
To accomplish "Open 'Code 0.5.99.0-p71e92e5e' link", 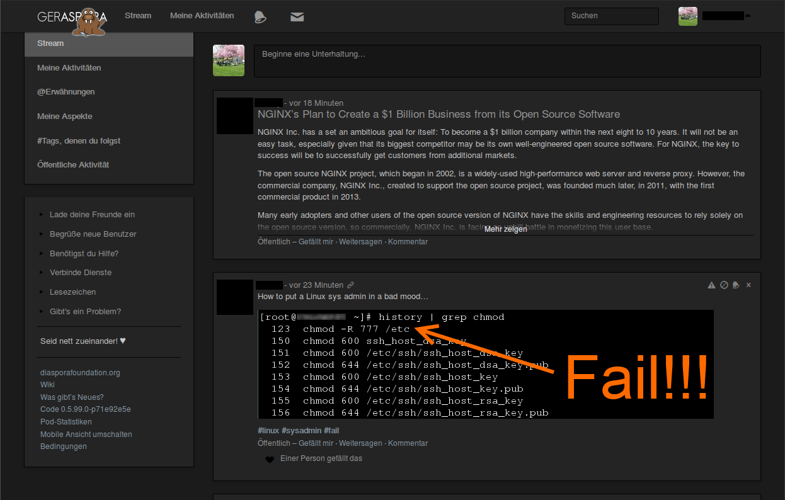I will coord(86,409).
